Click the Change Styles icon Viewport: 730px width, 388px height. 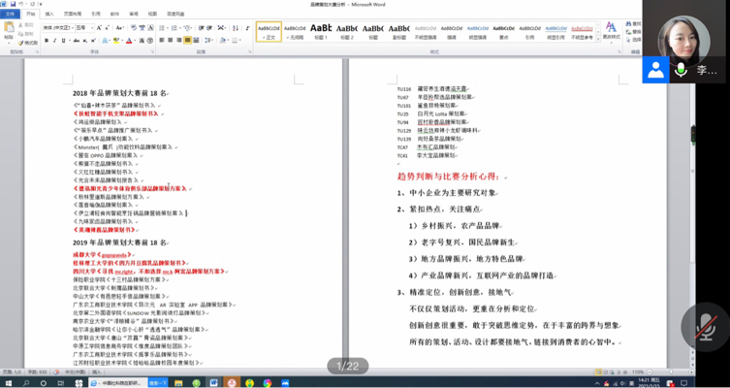611,30
